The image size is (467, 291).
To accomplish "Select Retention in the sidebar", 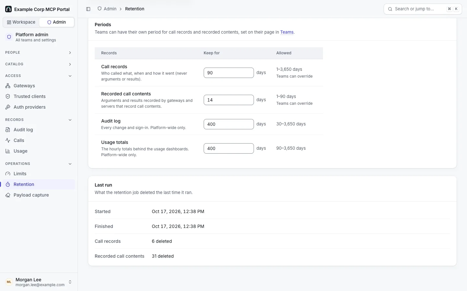I will 39,184.
